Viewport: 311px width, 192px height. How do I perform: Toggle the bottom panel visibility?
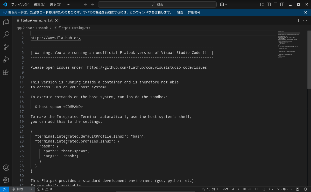coord(275,4)
